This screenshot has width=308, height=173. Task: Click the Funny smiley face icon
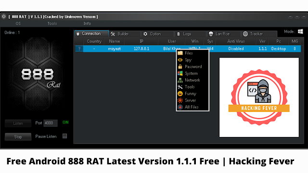coord(180,94)
